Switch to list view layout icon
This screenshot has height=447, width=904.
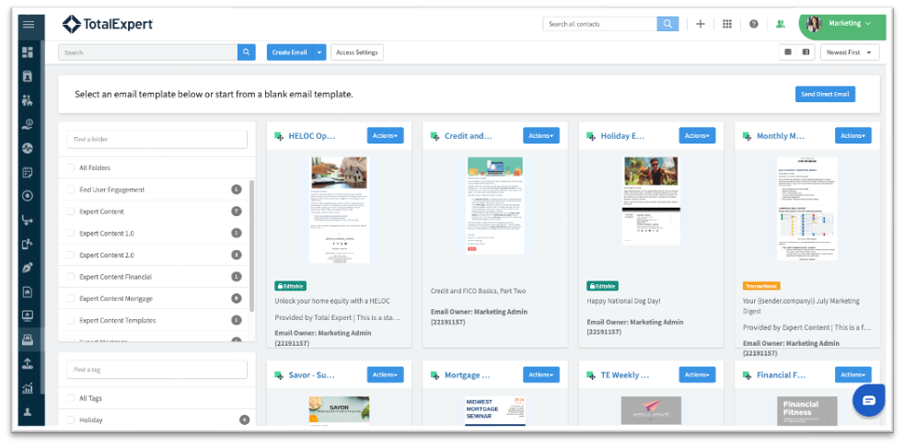pyautogui.click(x=805, y=52)
